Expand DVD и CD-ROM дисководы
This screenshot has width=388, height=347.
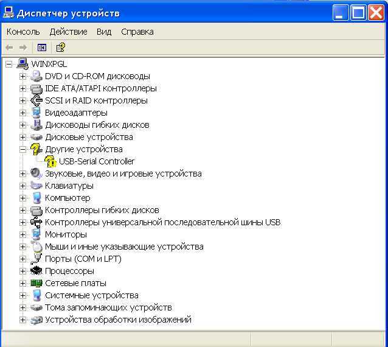tap(23, 76)
